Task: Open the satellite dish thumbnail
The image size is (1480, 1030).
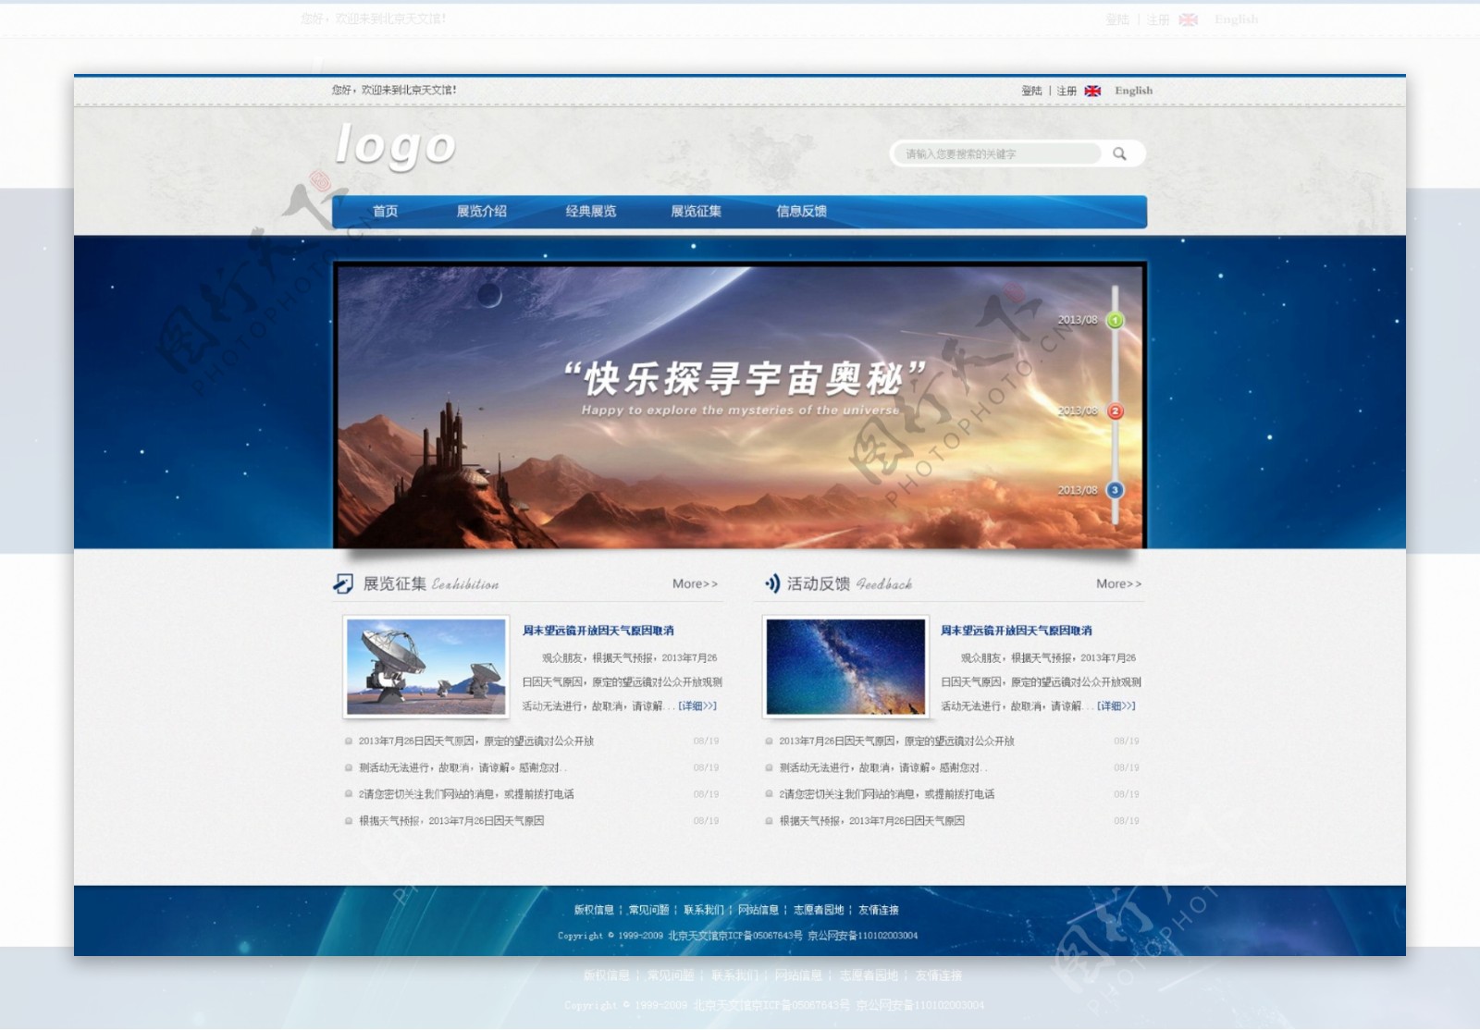Action: 426,667
